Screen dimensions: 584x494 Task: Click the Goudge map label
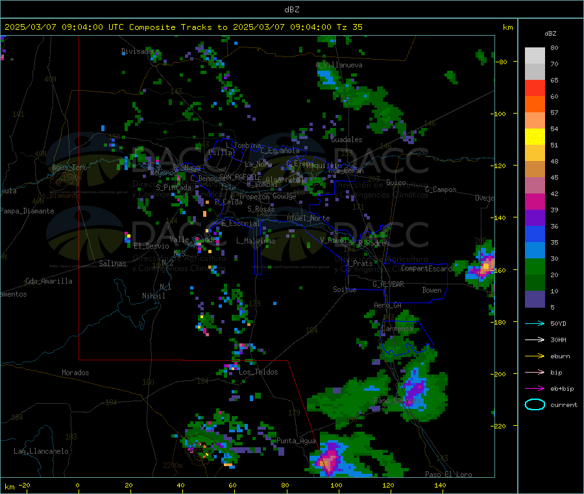pos(284,196)
